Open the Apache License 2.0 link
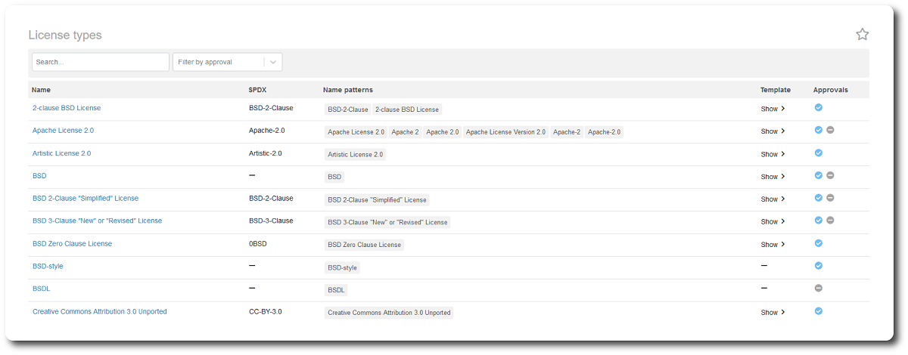Viewport: 908px width, 355px height. (63, 131)
